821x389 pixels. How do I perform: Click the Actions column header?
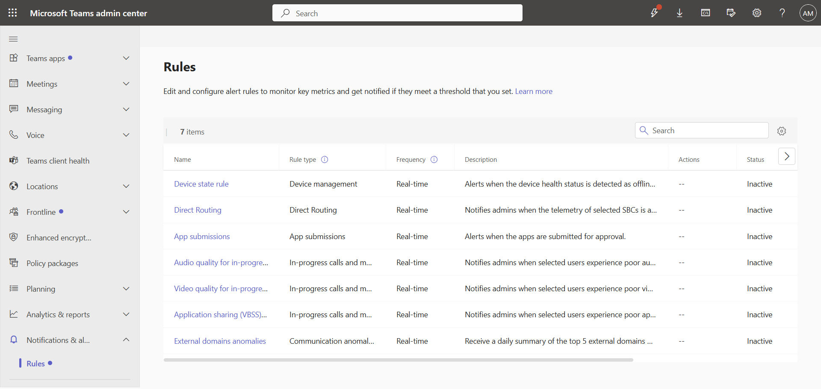click(x=689, y=160)
